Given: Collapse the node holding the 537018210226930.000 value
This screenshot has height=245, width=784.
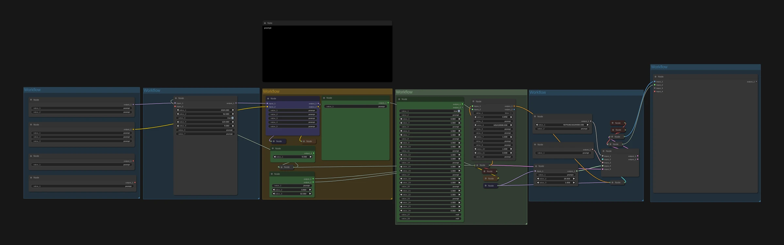Looking at the screenshot, I should pyautogui.click(x=535, y=117).
